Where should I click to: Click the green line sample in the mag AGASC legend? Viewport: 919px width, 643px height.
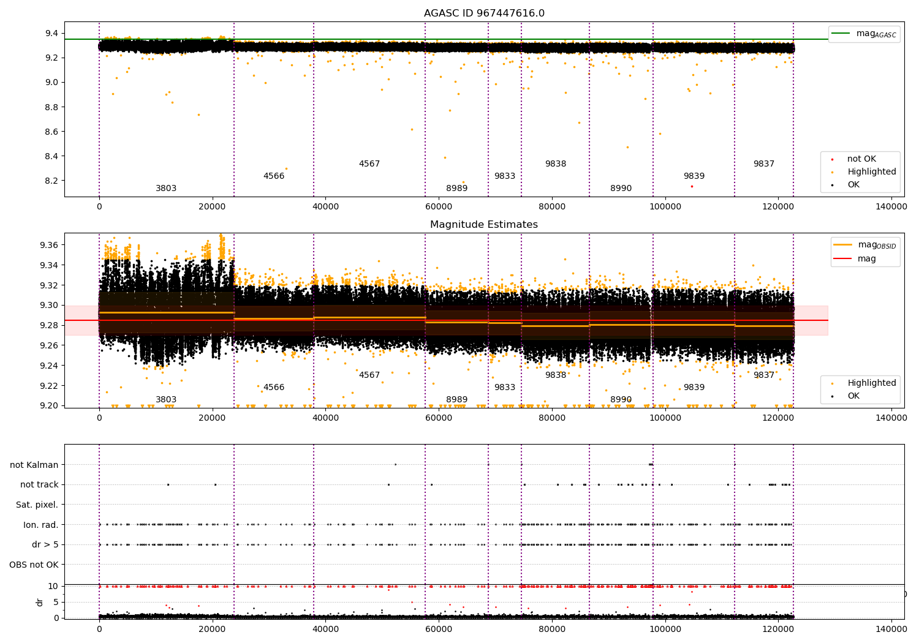pos(841,34)
